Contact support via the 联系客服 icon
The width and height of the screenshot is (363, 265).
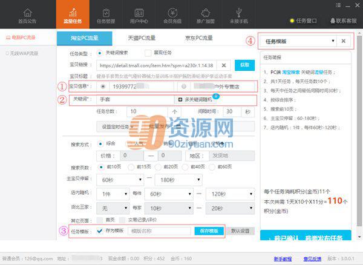click(x=333, y=21)
